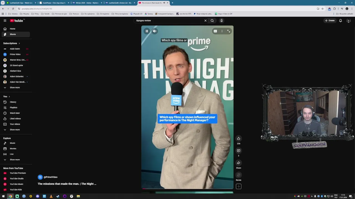Open Wszystkie zakładki bookmarks folder
Viewport: 355px width, 199px height.
(344, 14)
